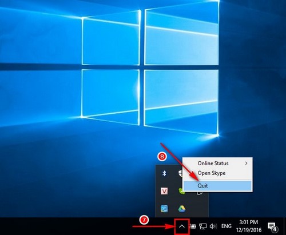This screenshot has width=286, height=235.
Task: Click the network connection icon in taskbar
Action: pyautogui.click(x=203, y=226)
